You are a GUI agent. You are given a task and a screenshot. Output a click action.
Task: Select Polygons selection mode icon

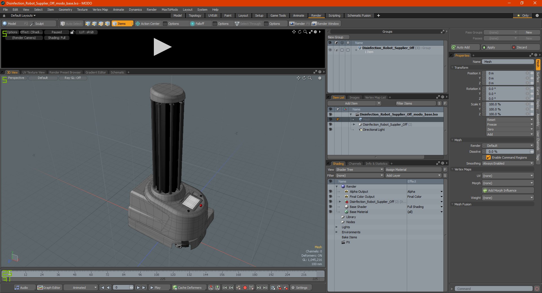(101, 24)
